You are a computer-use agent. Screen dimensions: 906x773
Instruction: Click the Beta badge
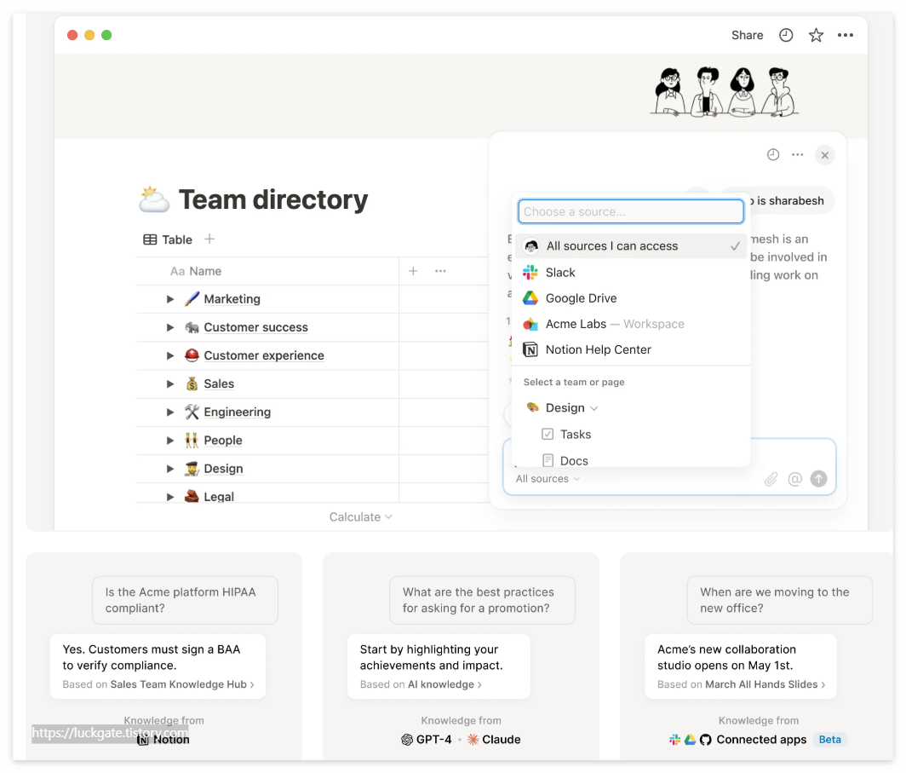pos(829,740)
